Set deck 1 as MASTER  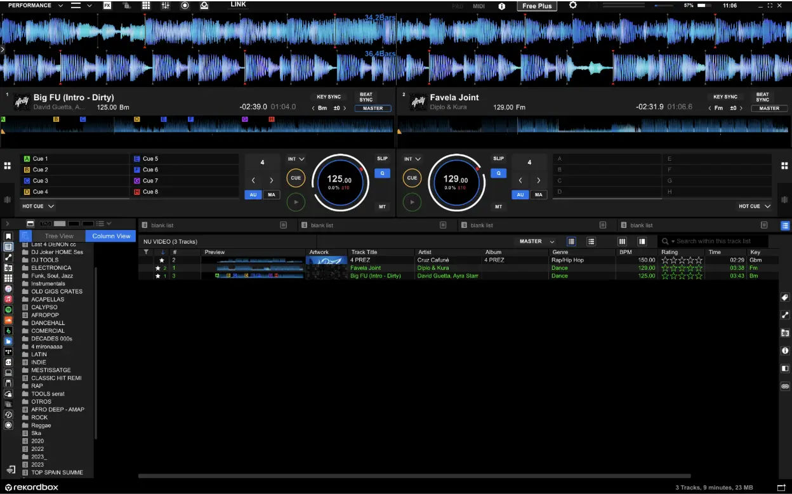pyautogui.click(x=373, y=108)
